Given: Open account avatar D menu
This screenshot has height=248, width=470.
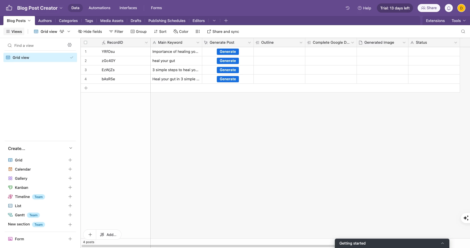Looking at the screenshot, I should click(461, 8).
